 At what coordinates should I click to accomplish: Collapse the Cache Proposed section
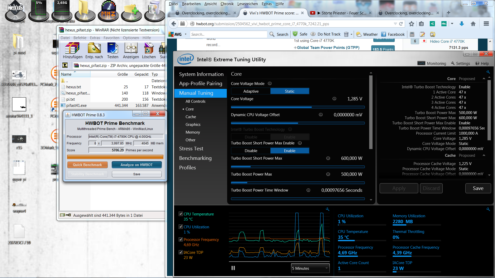[x=484, y=155]
